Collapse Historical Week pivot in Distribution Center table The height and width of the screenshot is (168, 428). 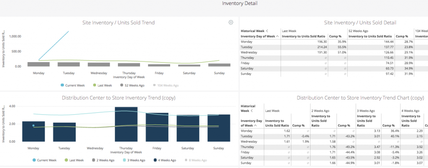252,111
